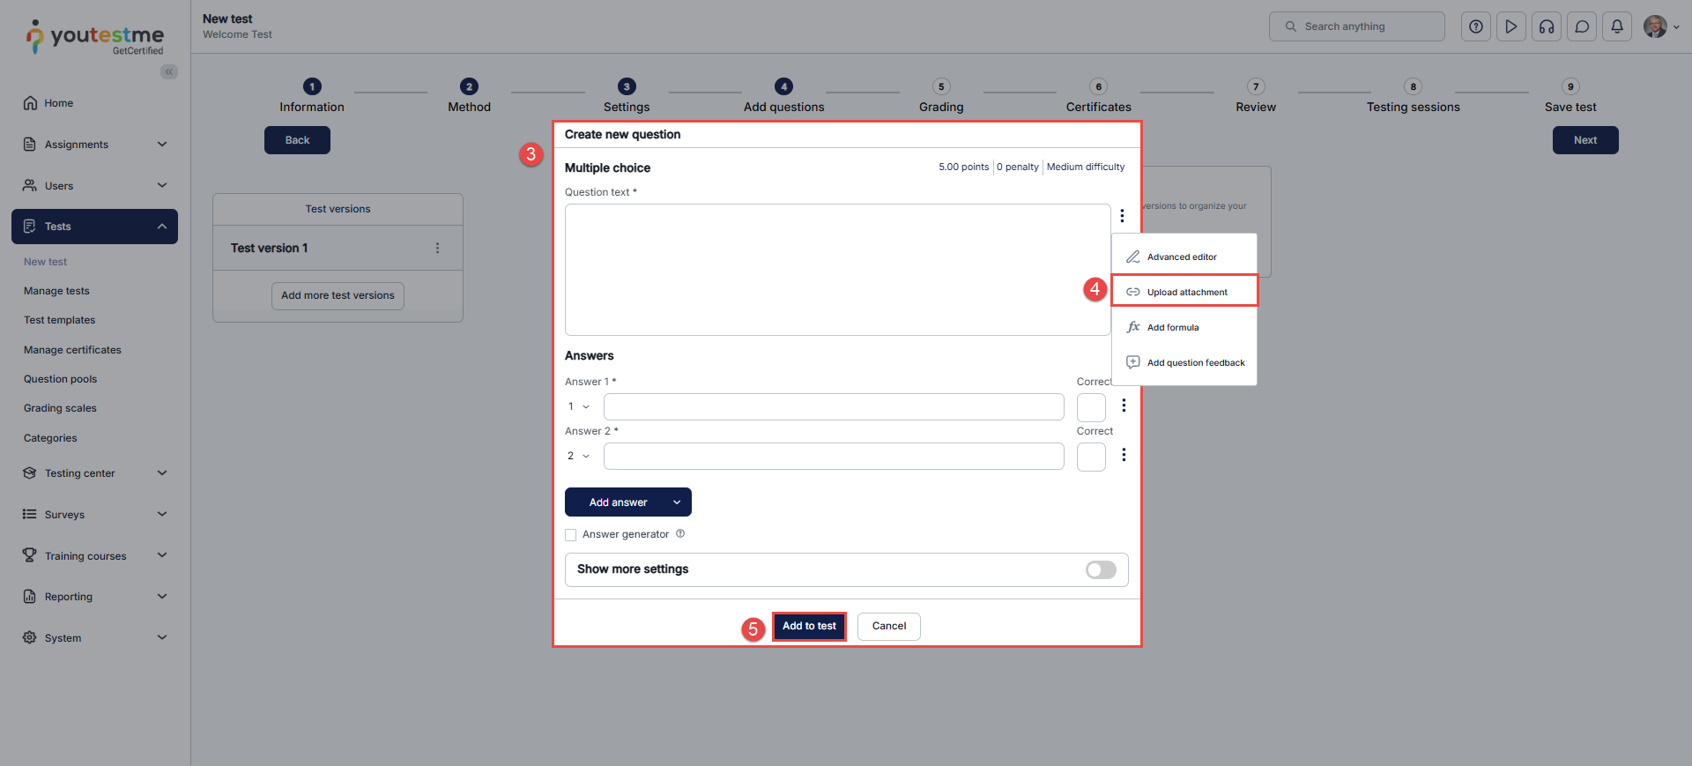
Task: Open Question pools in sidebar
Action: 60,379
